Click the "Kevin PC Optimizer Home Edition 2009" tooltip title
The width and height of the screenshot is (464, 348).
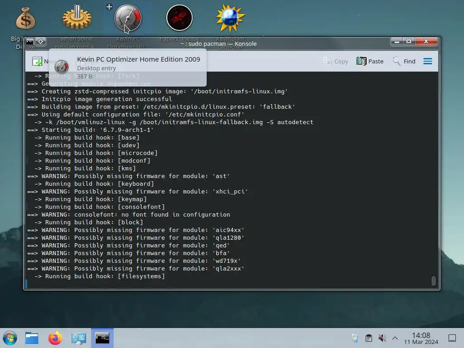[139, 59]
